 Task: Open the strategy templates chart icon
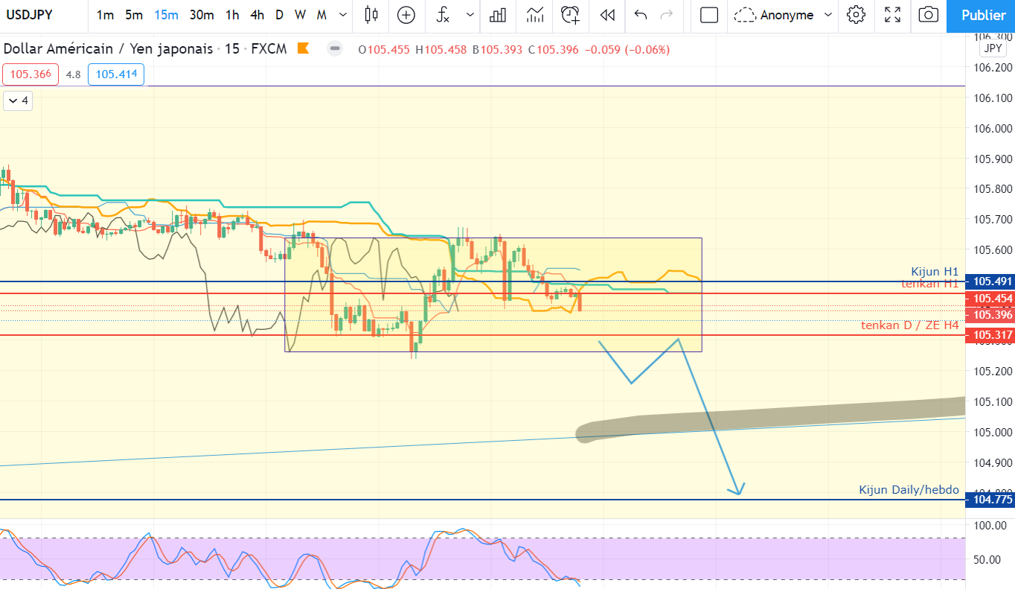point(534,15)
